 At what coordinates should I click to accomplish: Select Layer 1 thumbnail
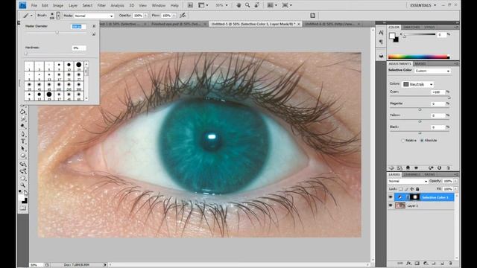[400, 205]
